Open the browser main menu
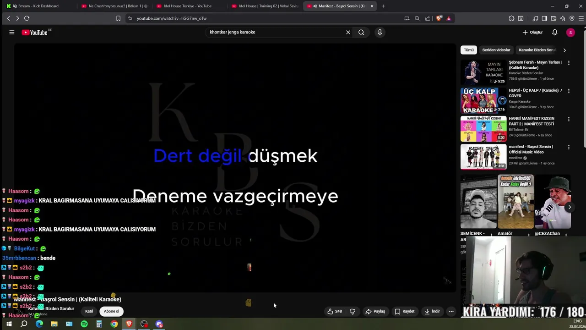The height and width of the screenshot is (330, 586). coord(581,18)
